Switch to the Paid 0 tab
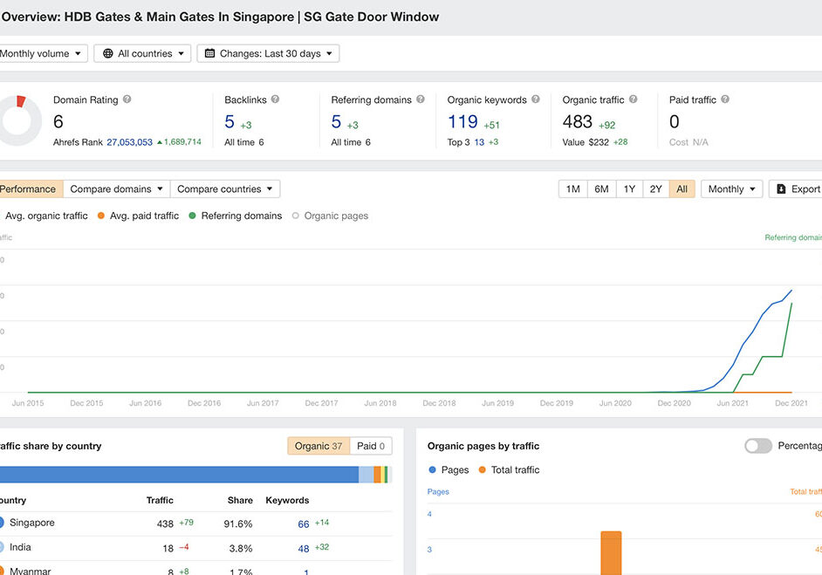822x575 pixels. point(371,446)
